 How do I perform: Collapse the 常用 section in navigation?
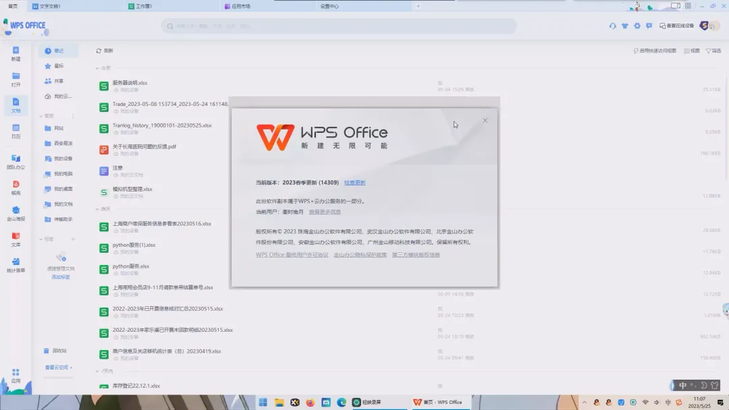(41, 116)
